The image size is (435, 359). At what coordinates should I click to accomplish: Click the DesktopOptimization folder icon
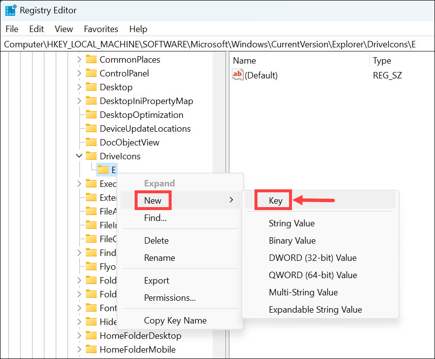point(91,114)
